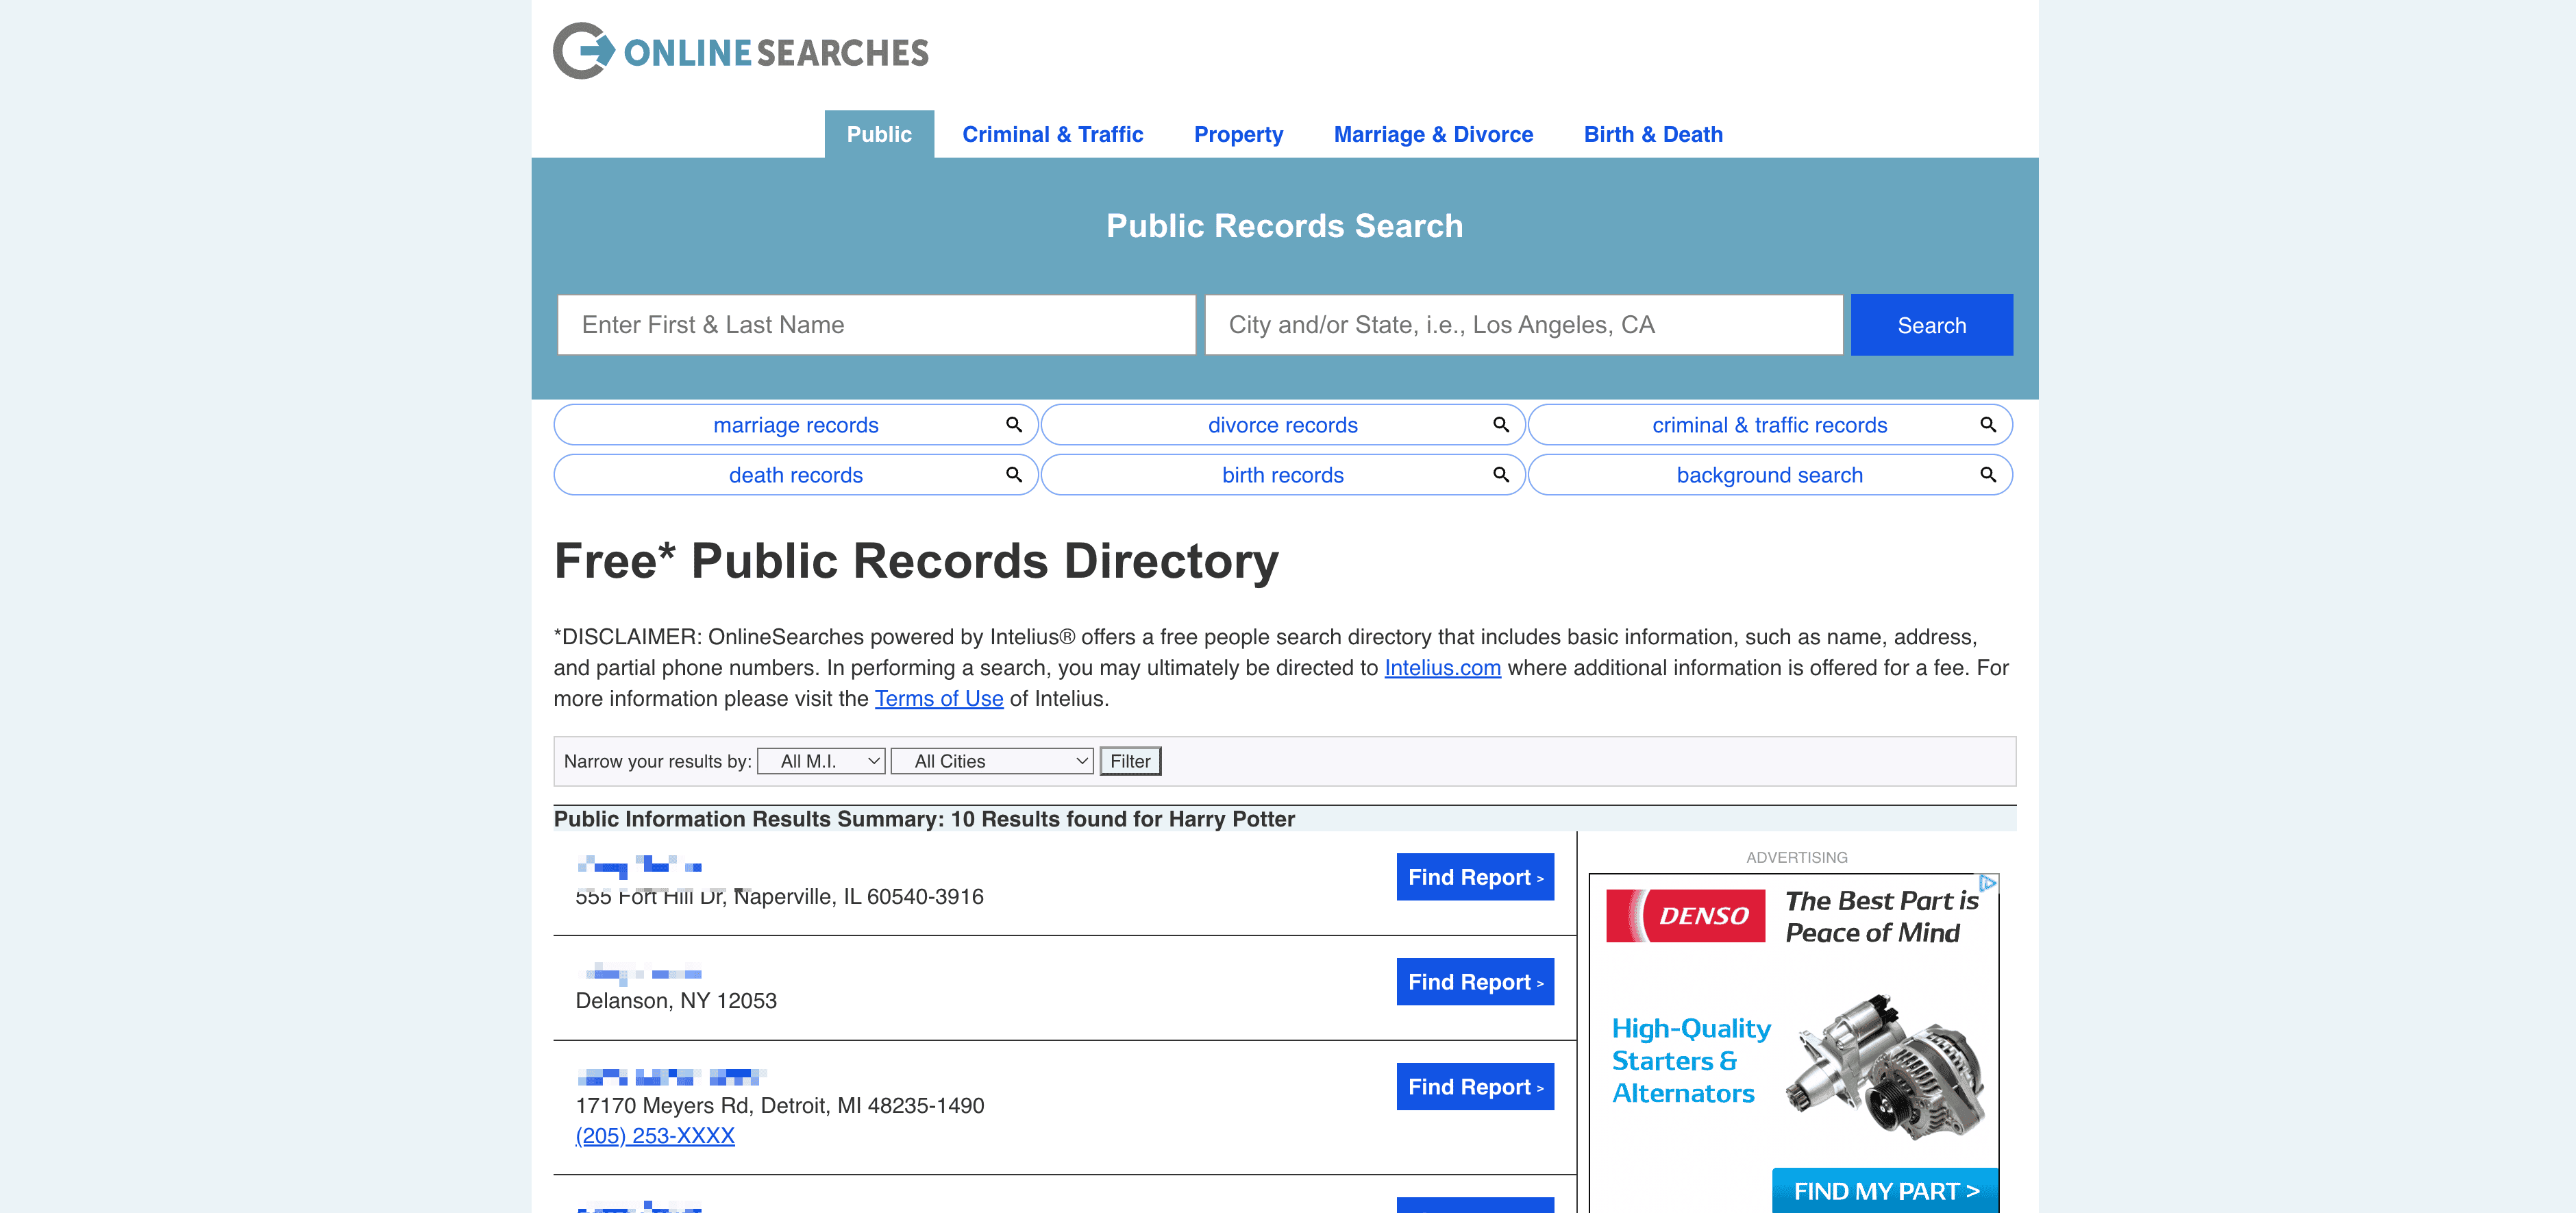This screenshot has height=1213, width=2576.
Task: Open the All M.I. dropdown
Action: [821, 761]
